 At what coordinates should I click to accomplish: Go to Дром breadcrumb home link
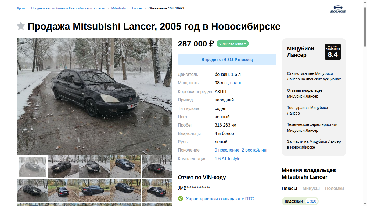coord(21,8)
